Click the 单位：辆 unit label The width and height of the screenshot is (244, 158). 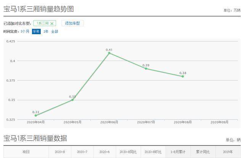point(233,140)
